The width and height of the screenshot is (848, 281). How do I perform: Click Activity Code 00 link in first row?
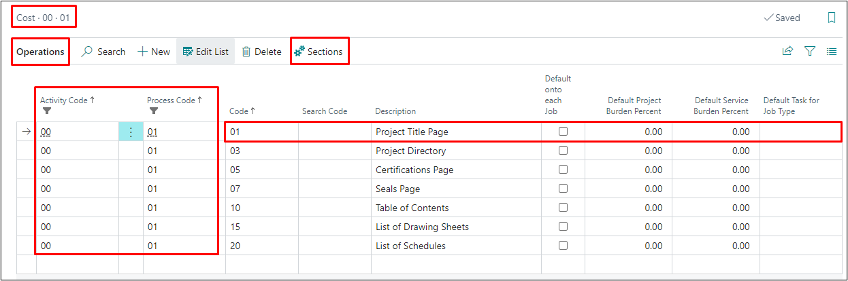click(x=46, y=132)
